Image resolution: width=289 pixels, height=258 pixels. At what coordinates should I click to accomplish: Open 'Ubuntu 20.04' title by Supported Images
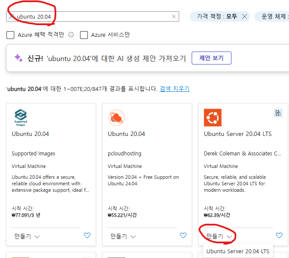(x=30, y=134)
